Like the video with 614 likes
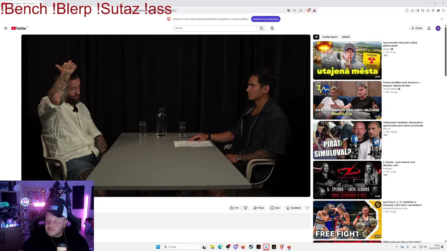The width and height of the screenshot is (447, 251). (x=234, y=208)
